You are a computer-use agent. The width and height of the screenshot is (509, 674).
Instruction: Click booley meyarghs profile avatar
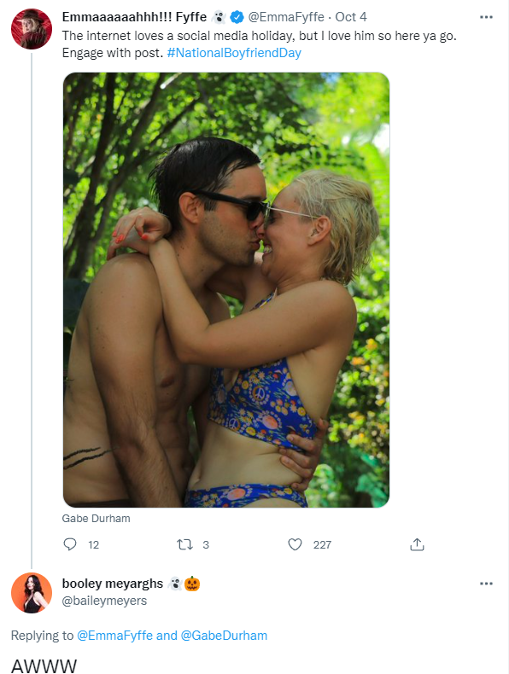(32, 593)
